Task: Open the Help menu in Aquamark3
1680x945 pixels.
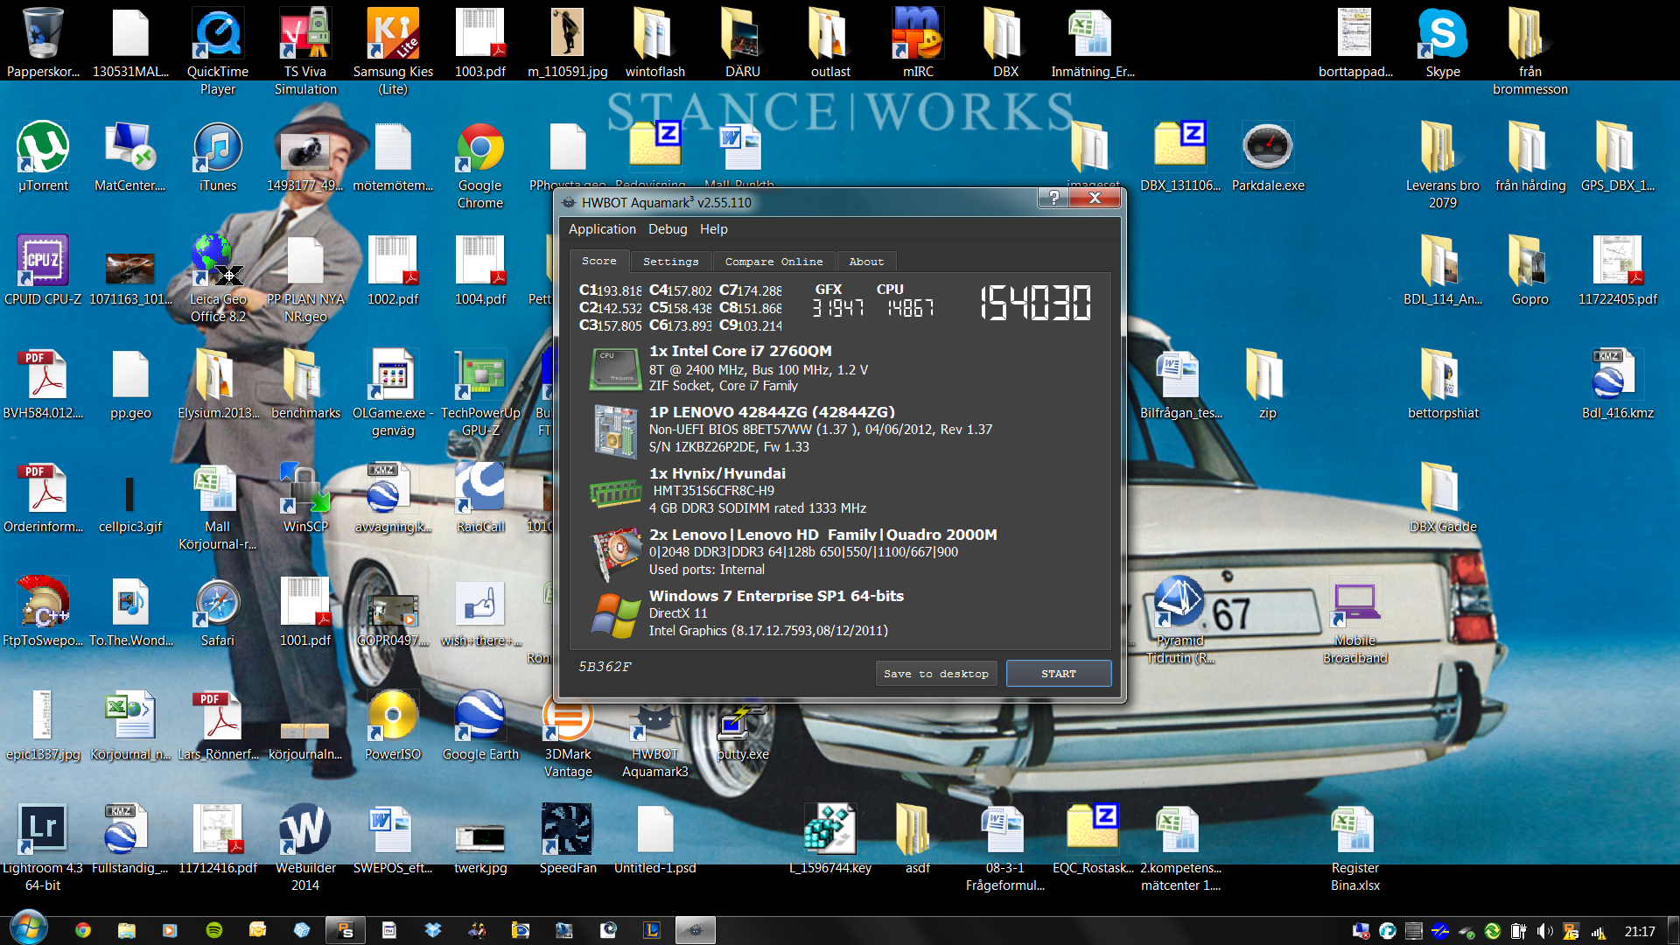Action: 713,229
